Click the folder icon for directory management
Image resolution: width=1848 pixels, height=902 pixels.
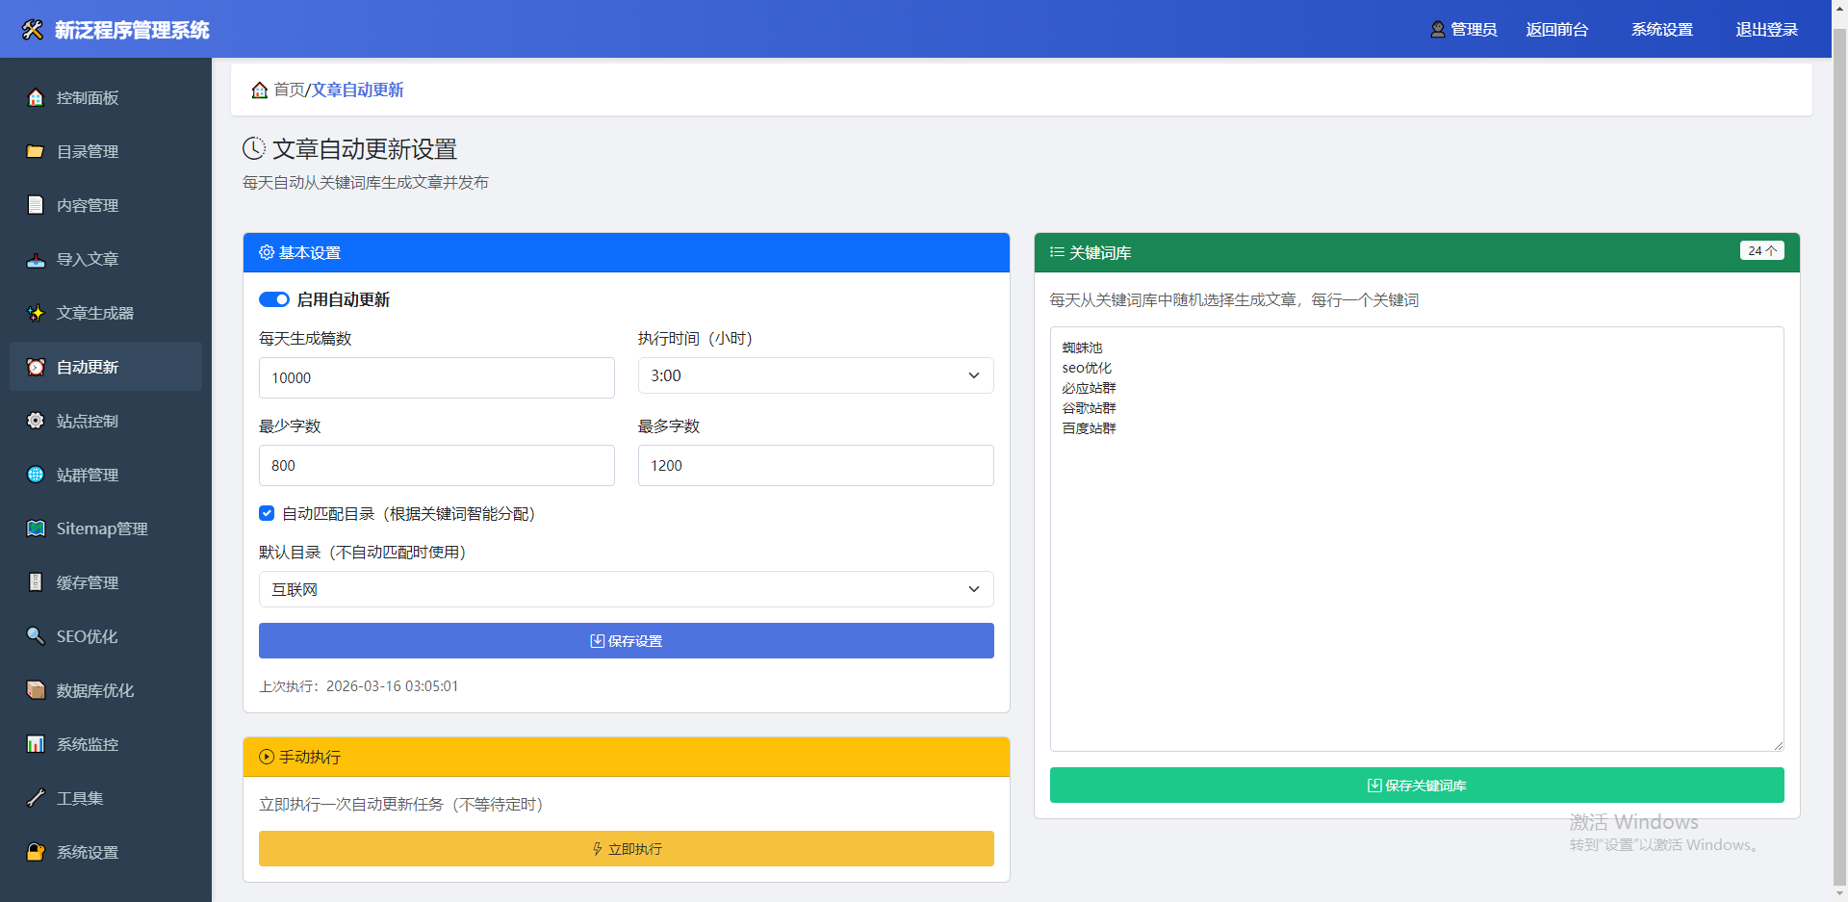(36, 151)
